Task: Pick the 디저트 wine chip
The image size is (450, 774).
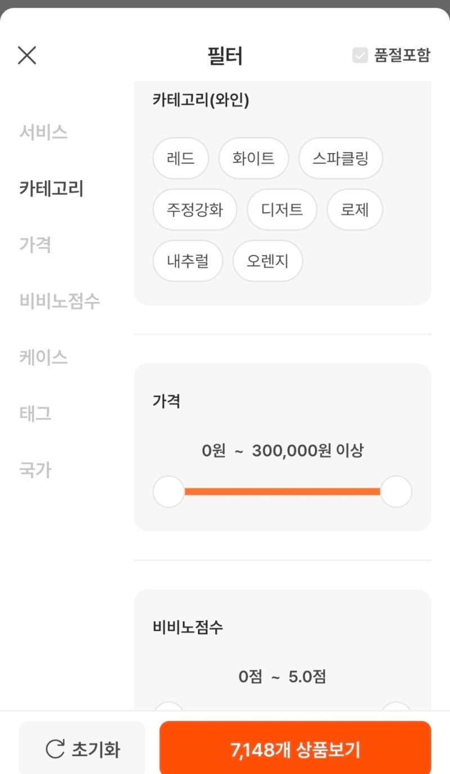Action: 282,210
